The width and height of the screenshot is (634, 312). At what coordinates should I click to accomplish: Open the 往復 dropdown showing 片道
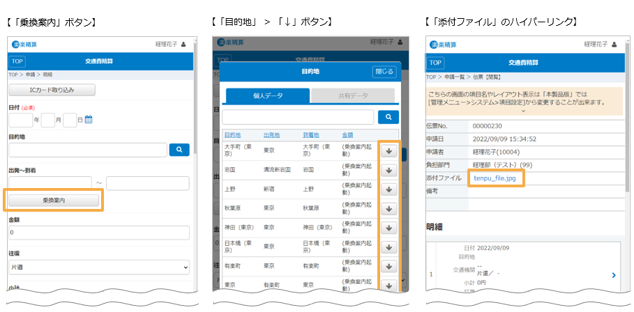click(98, 267)
